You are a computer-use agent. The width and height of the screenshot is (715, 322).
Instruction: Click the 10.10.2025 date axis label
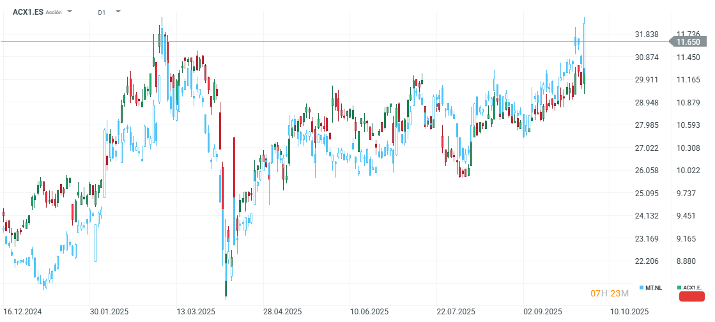[x=629, y=311]
